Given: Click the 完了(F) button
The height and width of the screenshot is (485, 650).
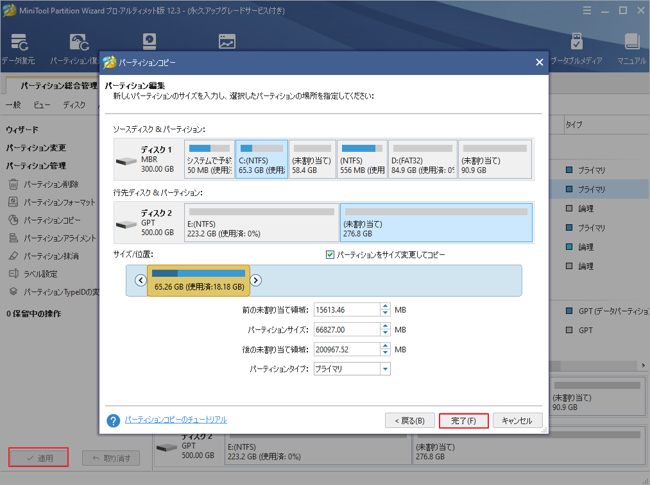Looking at the screenshot, I should [463, 420].
